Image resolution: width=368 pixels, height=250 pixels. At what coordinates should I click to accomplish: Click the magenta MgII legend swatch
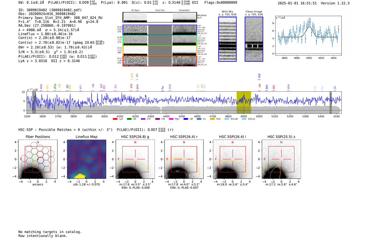click(171, 119)
